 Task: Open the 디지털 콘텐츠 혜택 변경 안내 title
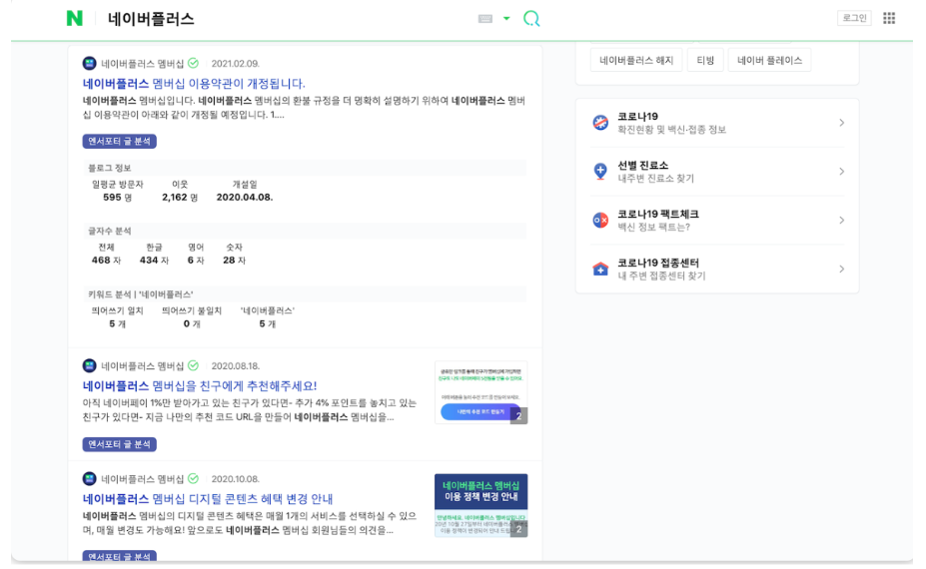pos(208,499)
